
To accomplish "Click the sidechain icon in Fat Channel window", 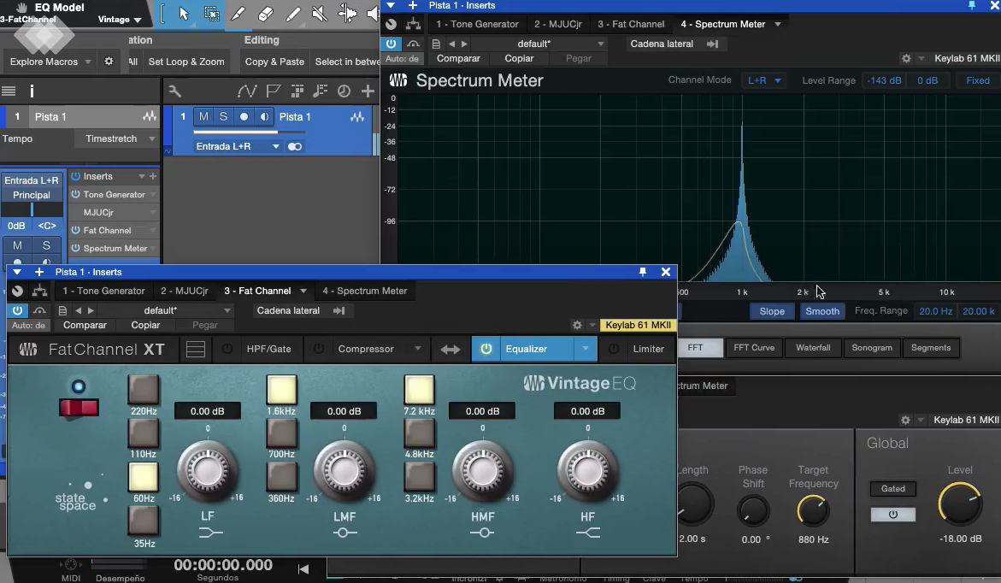I will (x=339, y=310).
